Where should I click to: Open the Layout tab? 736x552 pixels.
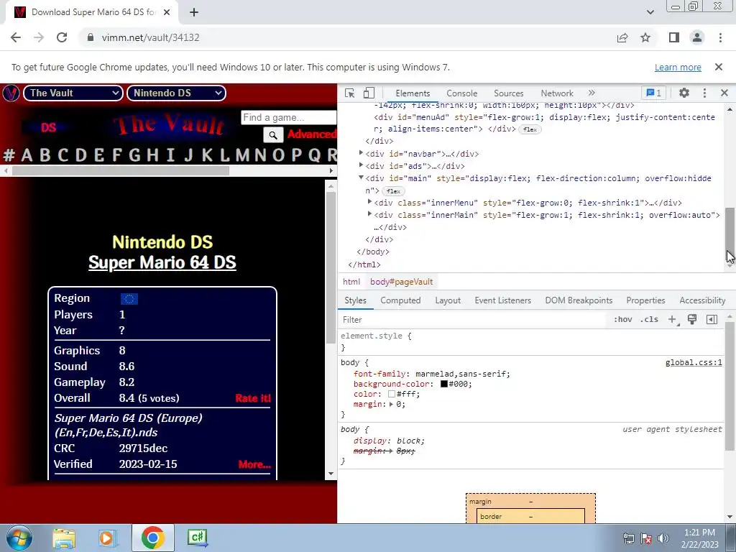tap(448, 300)
